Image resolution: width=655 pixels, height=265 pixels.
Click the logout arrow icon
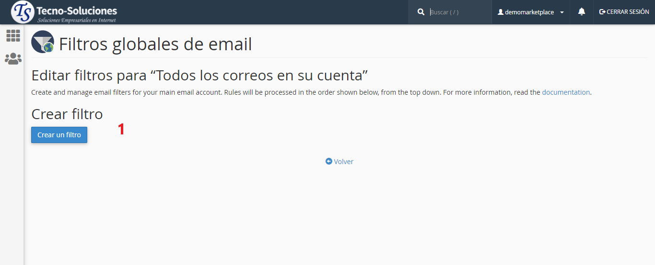pos(602,12)
